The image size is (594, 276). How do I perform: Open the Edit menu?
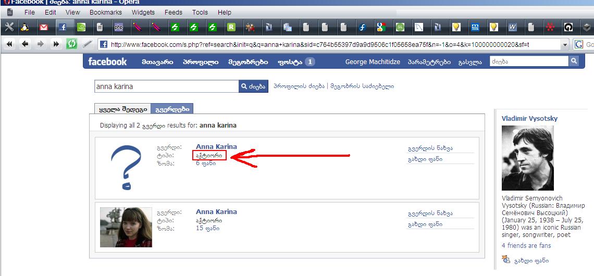[51, 12]
